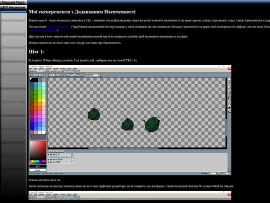
Task: Select the marquee tool at toolbox top
Action: tap(229, 79)
